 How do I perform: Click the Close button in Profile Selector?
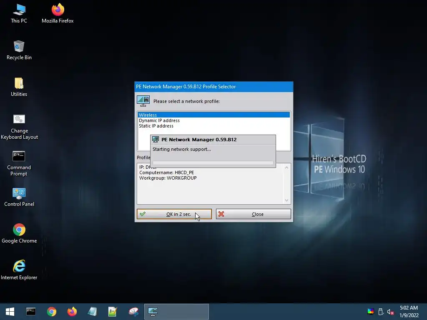pos(253,214)
